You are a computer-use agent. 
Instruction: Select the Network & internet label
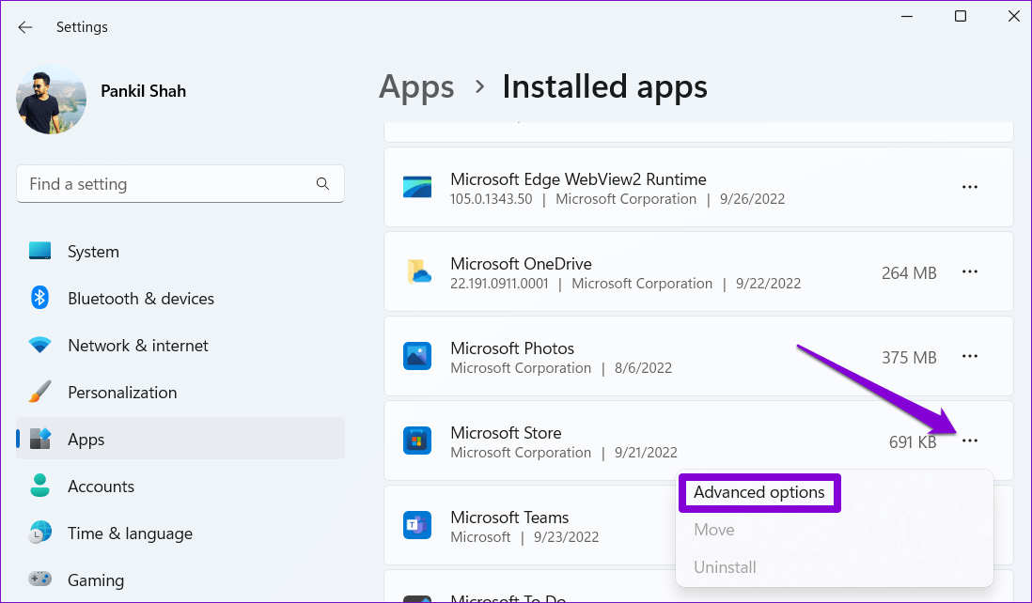click(x=138, y=346)
